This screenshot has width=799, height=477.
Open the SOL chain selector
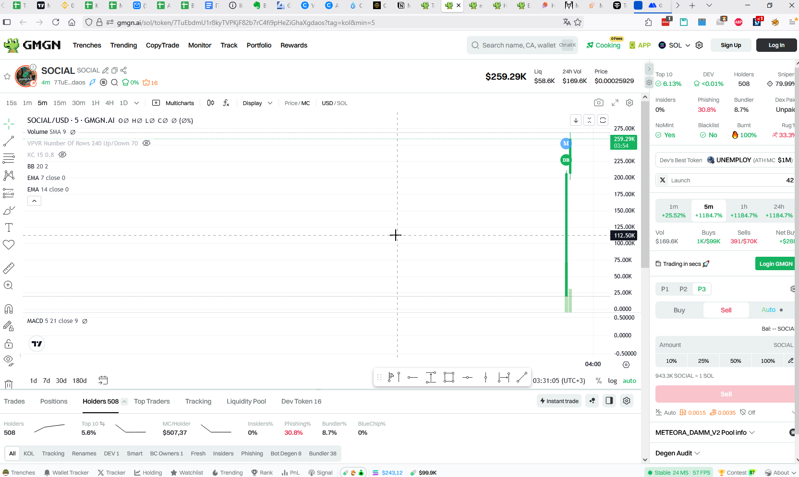coord(674,45)
